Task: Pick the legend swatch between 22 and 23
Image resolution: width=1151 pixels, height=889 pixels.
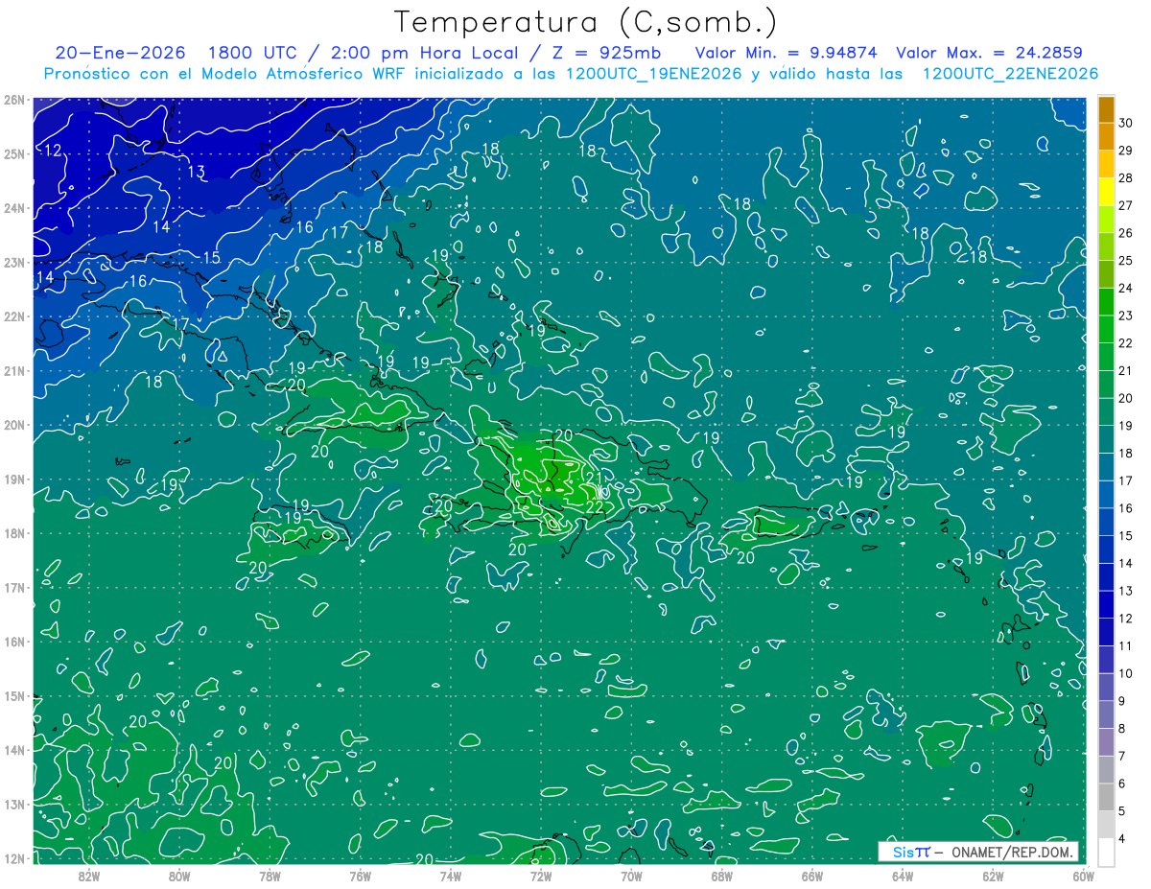Action: point(1106,329)
